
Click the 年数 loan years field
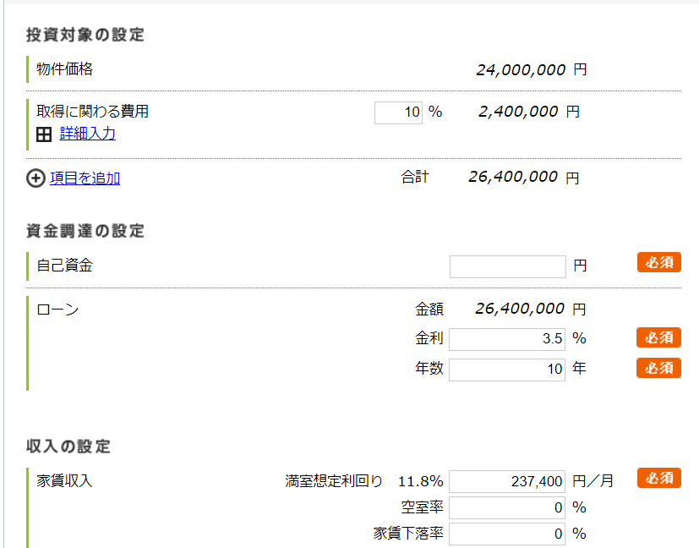click(x=507, y=370)
